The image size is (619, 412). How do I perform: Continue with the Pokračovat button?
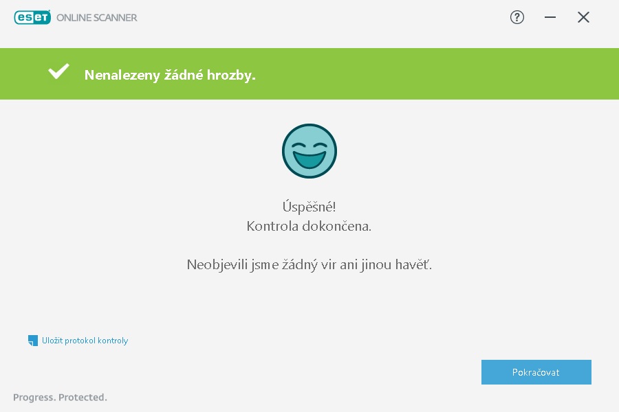[536, 372]
